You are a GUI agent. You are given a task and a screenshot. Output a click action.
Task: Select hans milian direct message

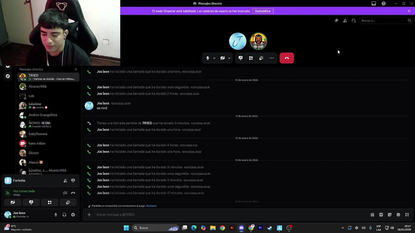coord(49,143)
